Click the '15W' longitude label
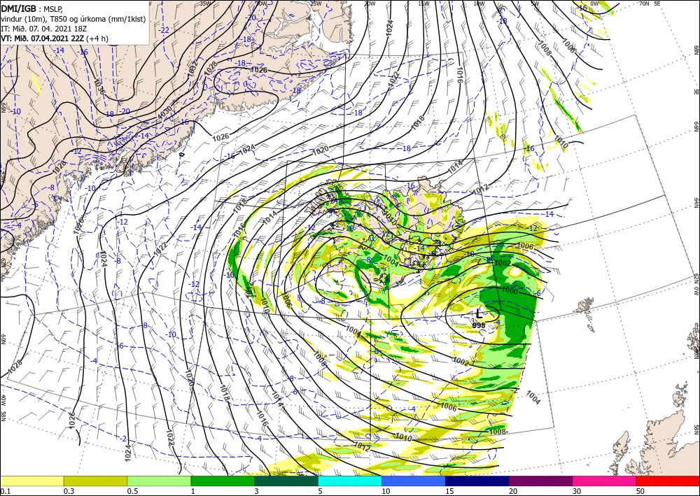This screenshot has width=700, height=496. [x=423, y=3]
